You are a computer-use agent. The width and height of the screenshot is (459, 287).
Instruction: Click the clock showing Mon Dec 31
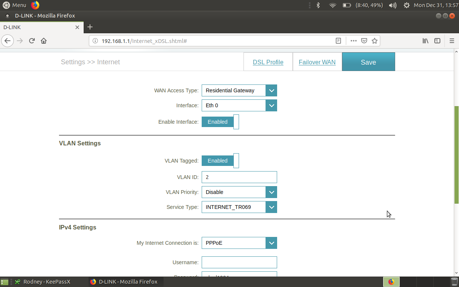click(x=435, y=5)
